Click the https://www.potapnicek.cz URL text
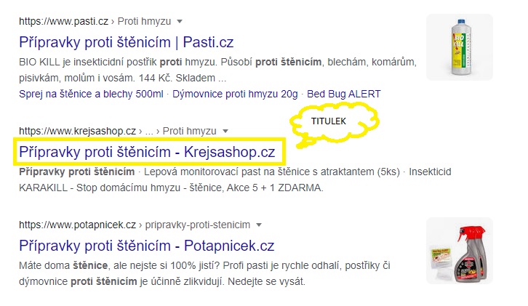 click(x=79, y=225)
